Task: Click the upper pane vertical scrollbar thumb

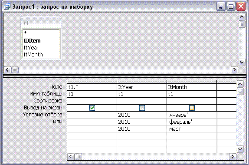Action: click(242, 24)
